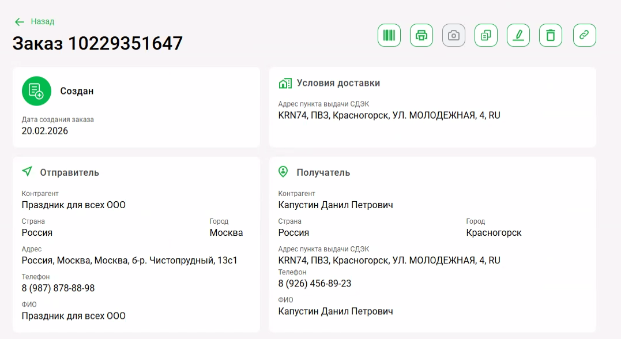Click the camera photo icon
The width and height of the screenshot is (621, 339).
454,35
